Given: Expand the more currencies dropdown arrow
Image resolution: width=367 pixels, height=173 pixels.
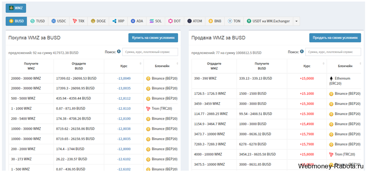Looking at the screenshot, I should [x=296, y=21].
